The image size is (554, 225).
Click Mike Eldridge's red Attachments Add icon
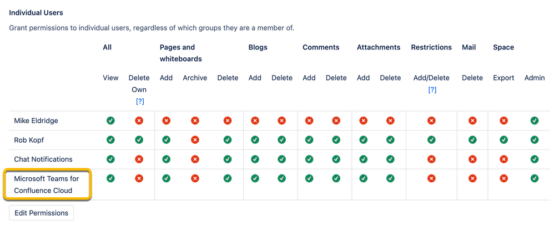(363, 121)
